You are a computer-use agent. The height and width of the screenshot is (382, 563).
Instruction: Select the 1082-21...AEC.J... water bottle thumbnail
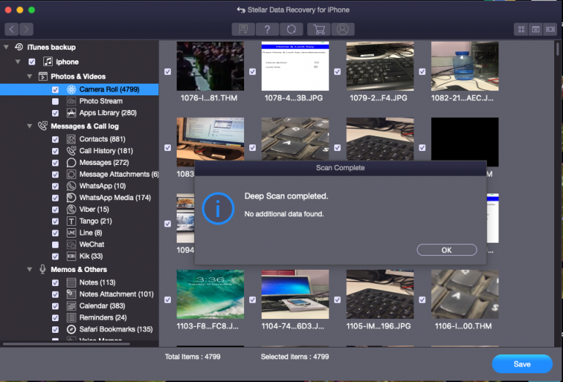tap(465, 66)
